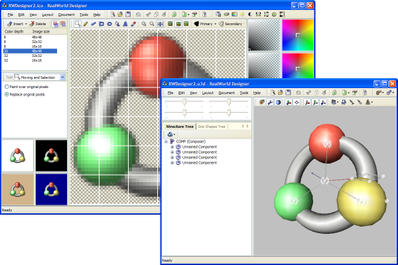Screen dimensions: 398x265
Task: Click the top-right slider in the .u3d window
Action: [x=229, y=102]
